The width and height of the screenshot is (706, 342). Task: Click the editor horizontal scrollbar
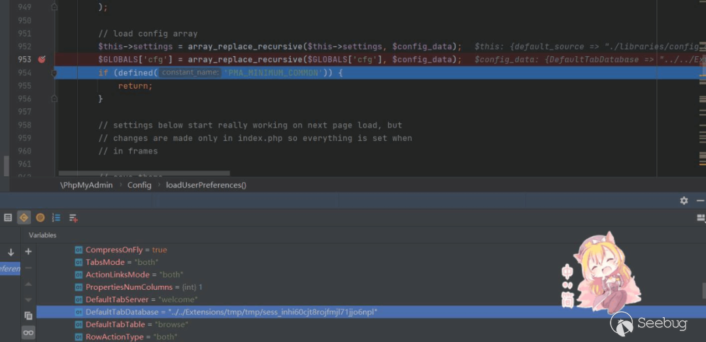pyautogui.click(x=144, y=173)
